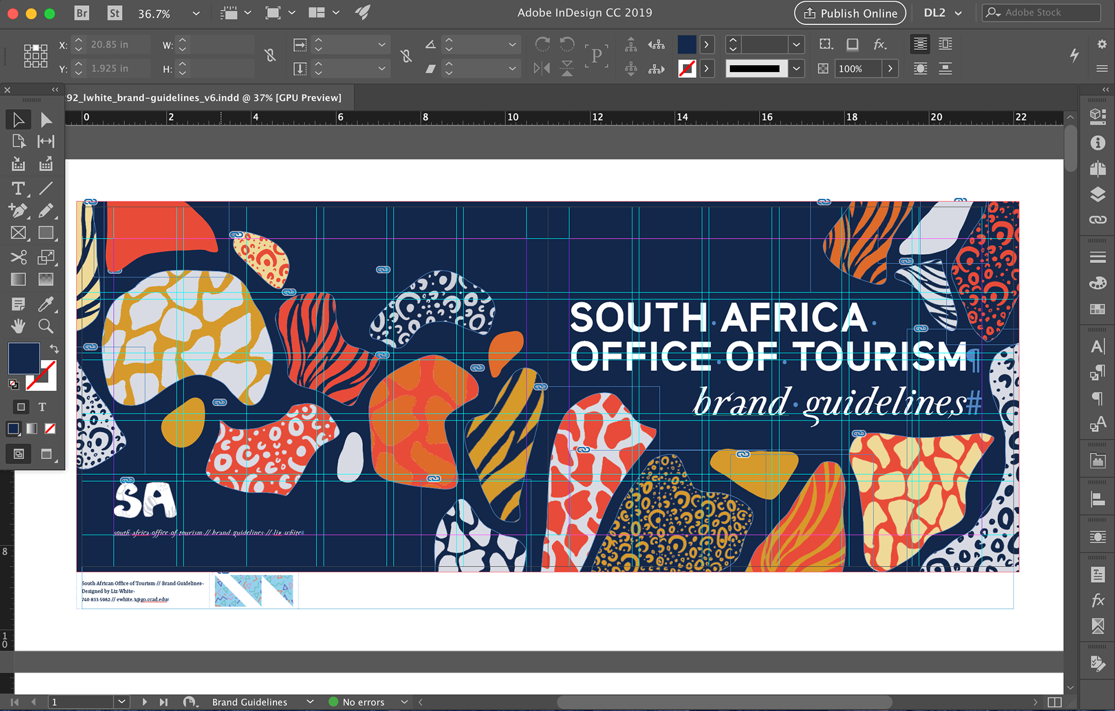1115x711 pixels.
Task: Click the Adobe Stock search field
Action: (x=1041, y=12)
